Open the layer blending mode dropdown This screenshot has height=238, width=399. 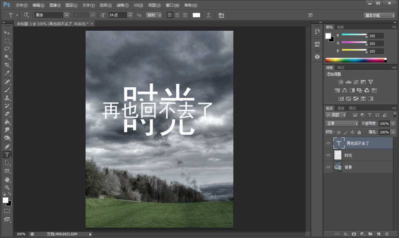coord(341,123)
